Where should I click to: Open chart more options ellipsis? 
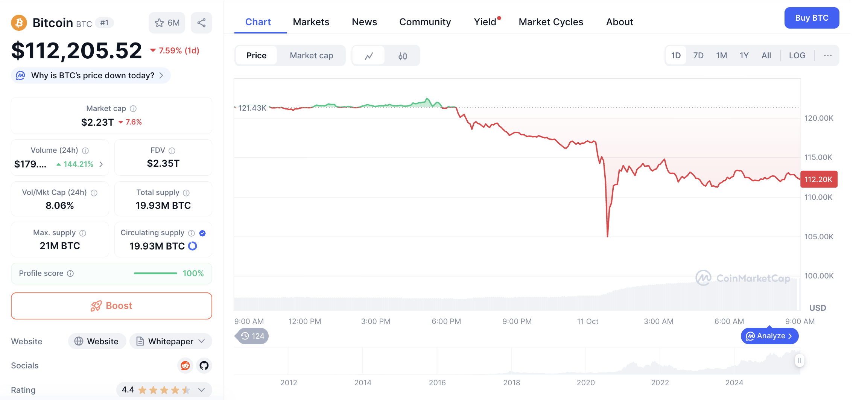828,56
